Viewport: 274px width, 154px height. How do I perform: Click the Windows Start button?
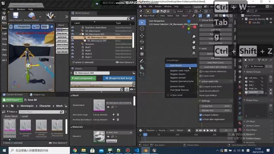click(4, 150)
